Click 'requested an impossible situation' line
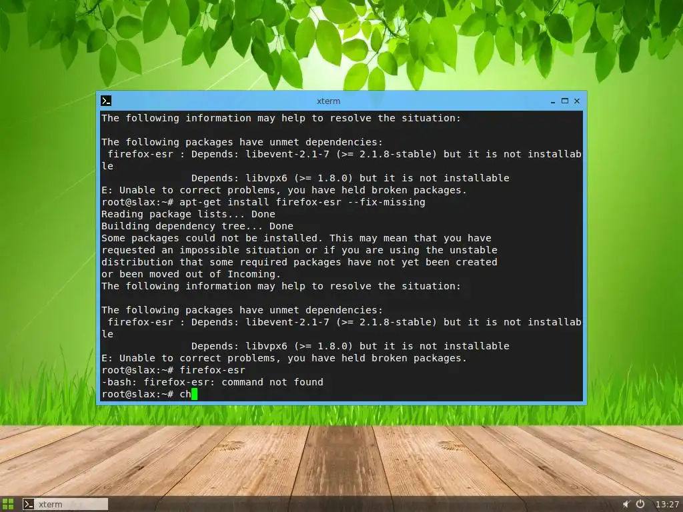The width and height of the screenshot is (683, 512). point(299,250)
